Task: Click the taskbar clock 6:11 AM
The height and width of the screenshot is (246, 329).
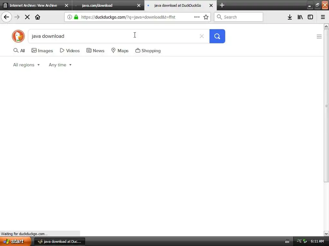Action: click(317, 241)
